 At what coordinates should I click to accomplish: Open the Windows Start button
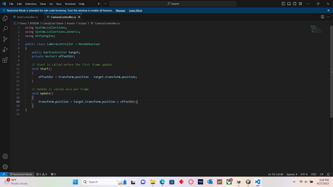[x=75, y=182]
